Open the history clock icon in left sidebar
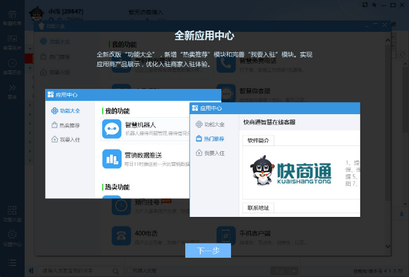The width and height of the screenshot is (409, 277). (x=12, y=65)
